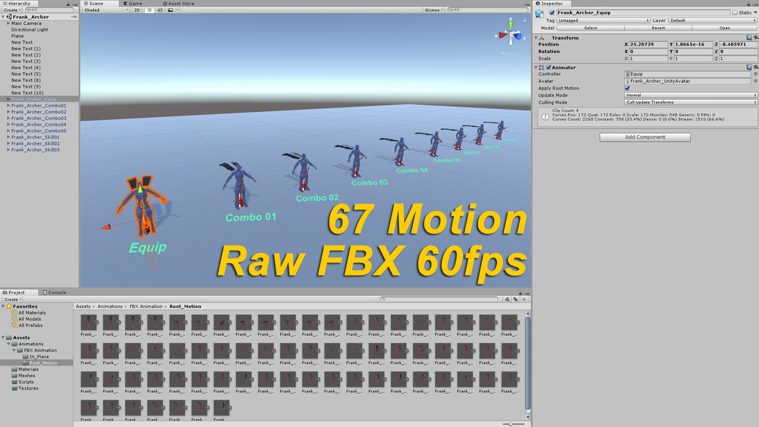Screen dimensions: 759x427
Task: Open Animator component help icon
Action: tap(748, 67)
